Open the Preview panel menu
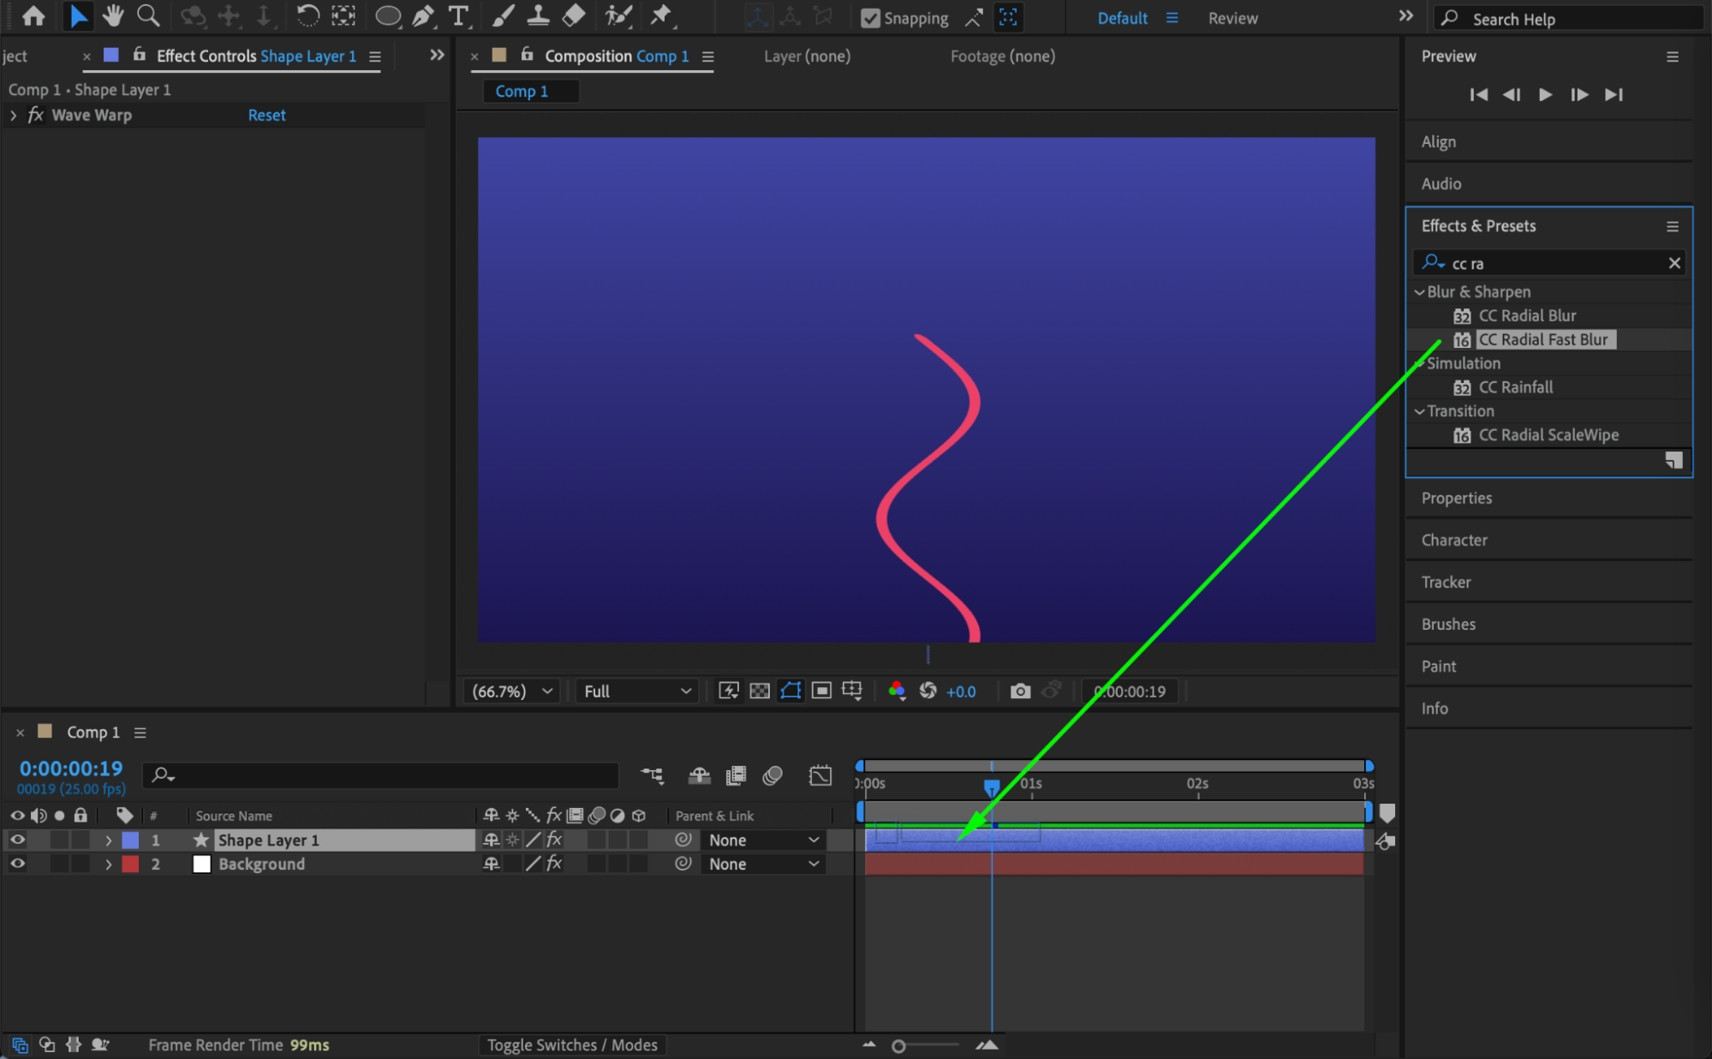The width and height of the screenshot is (1712, 1059). point(1672,57)
